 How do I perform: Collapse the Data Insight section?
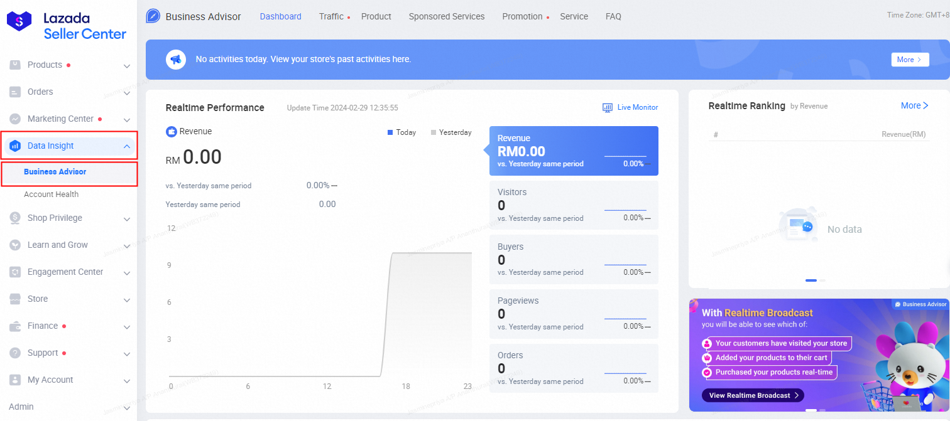[126, 145]
